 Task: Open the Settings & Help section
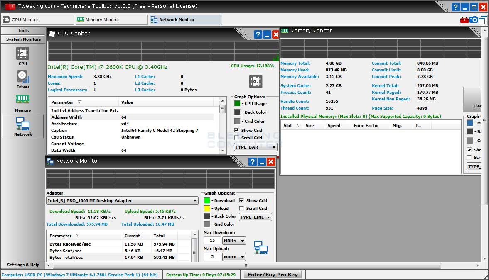(x=23, y=265)
